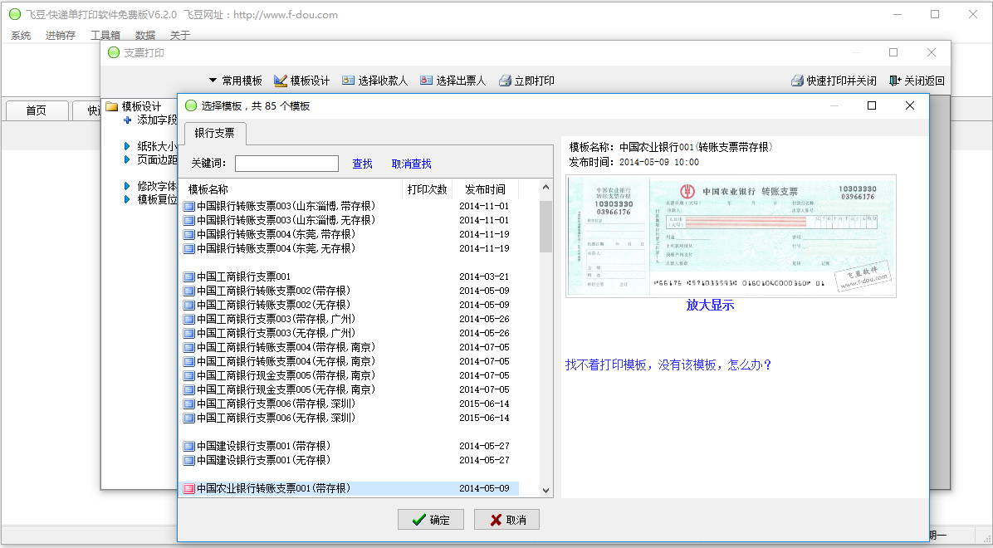This screenshot has width=993, height=548.
Task: Click the 放大显示 link under the preview
Action: [x=710, y=305]
